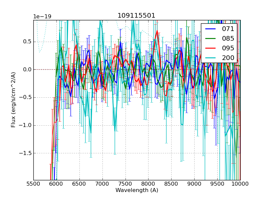Select the 085 legend label
Image resolution: width=267 pixels, height=200 pixels.
(228, 38)
